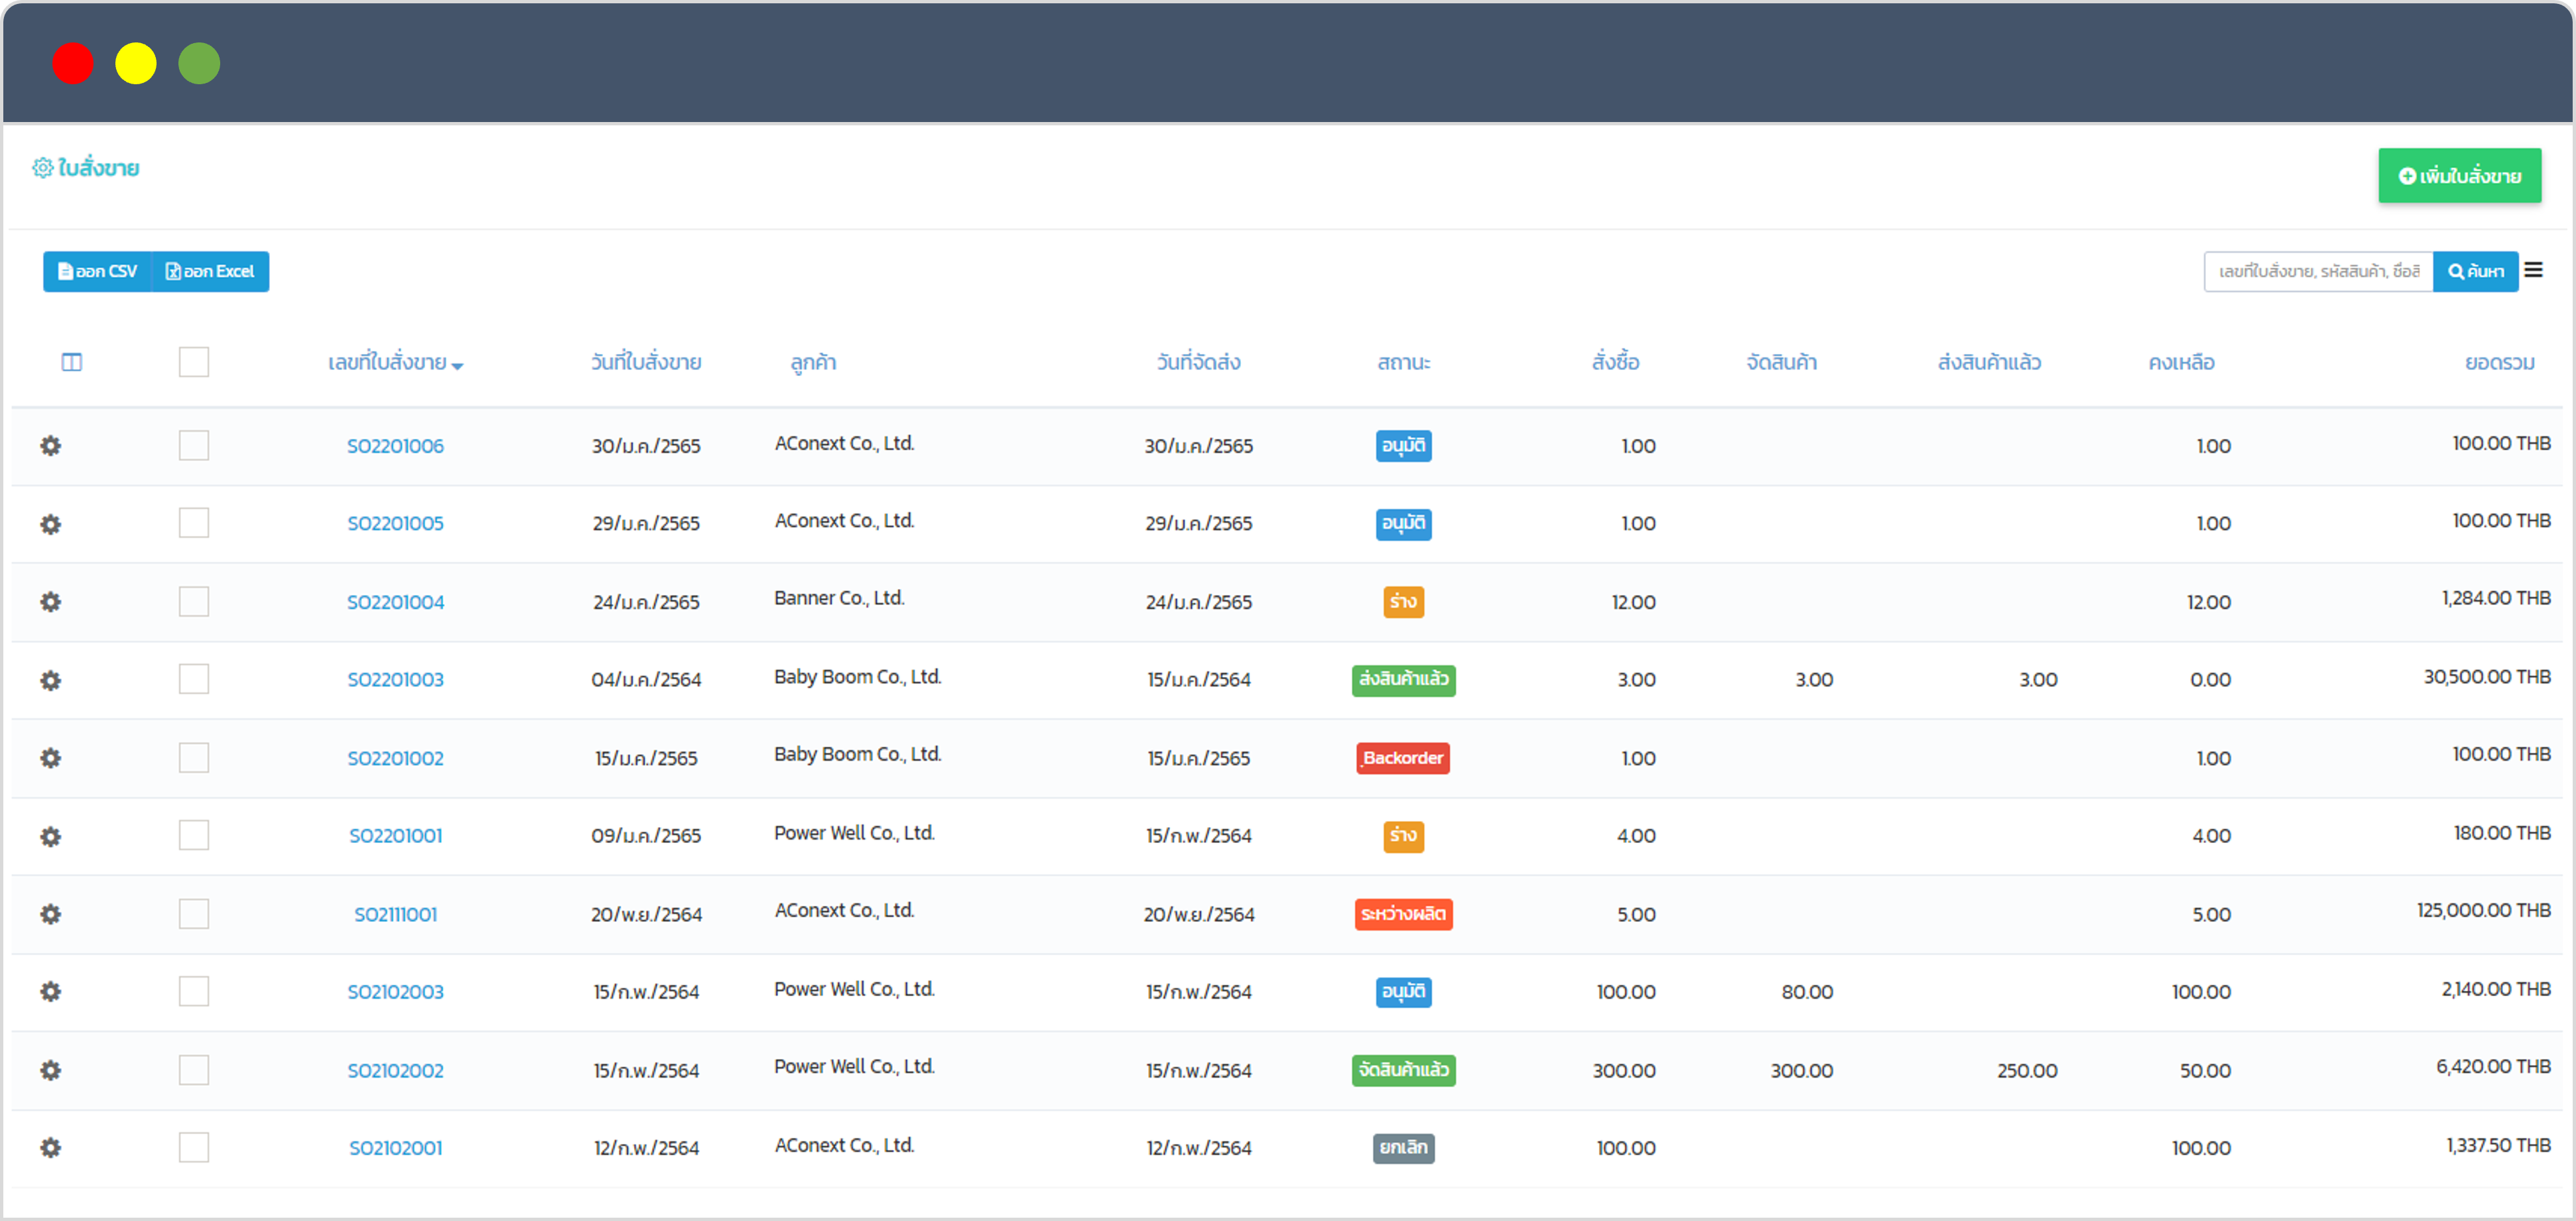Open gear menu for SO2102001 row
Screen dimensions: 2576x1221
[x=50, y=1148]
